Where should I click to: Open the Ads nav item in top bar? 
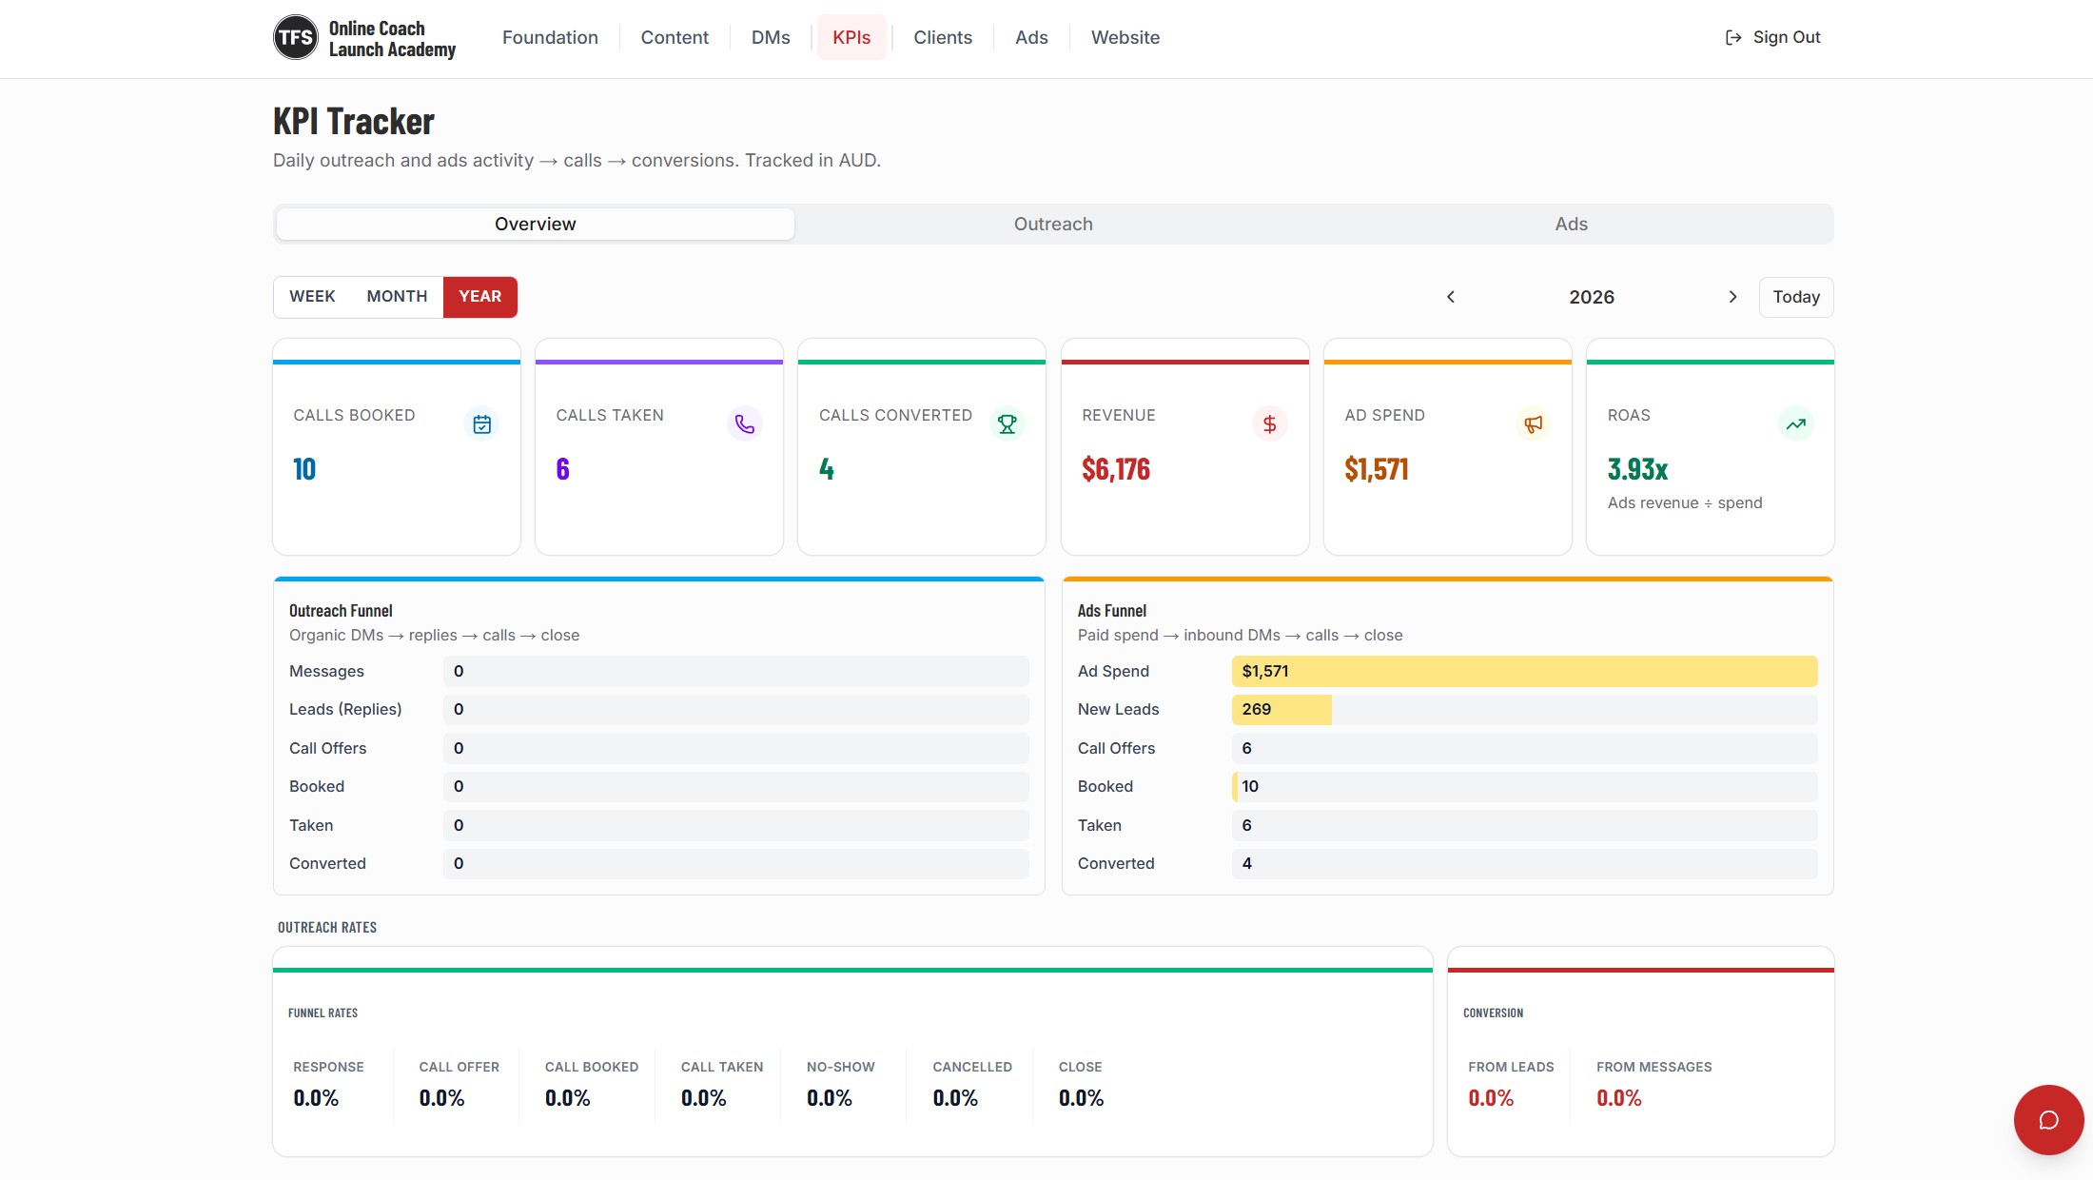pos(1031,38)
